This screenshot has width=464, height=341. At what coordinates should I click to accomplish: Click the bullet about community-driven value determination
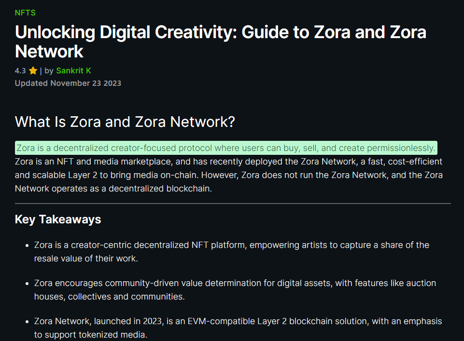pos(235,289)
